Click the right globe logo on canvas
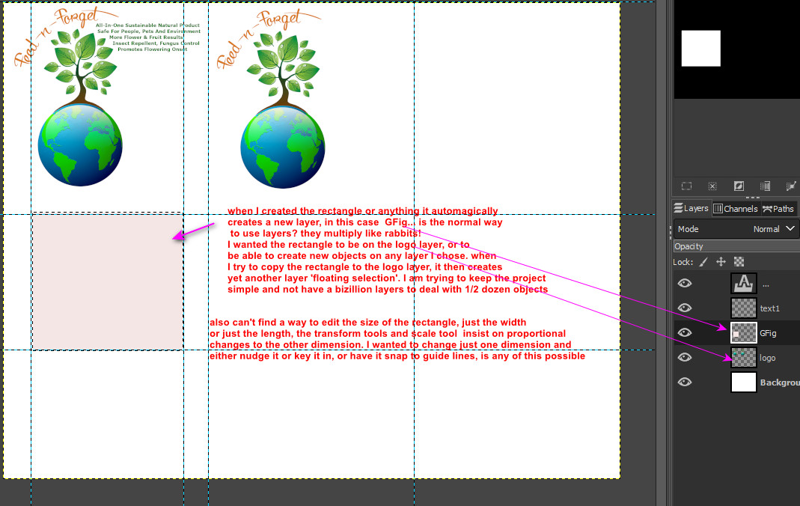 (283, 147)
